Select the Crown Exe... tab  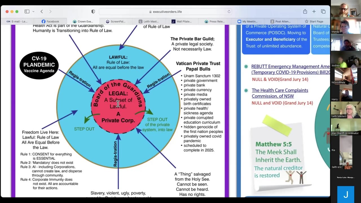click(83, 21)
